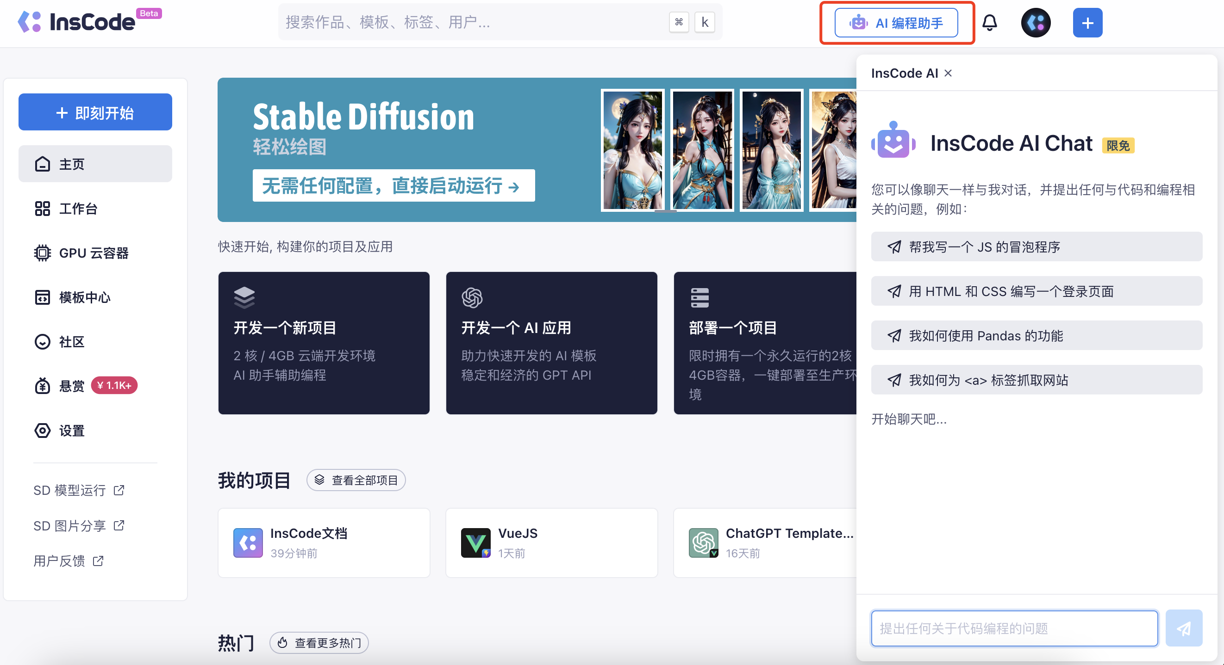Click the 查看全部项目 button
The width and height of the screenshot is (1224, 665).
(356, 480)
